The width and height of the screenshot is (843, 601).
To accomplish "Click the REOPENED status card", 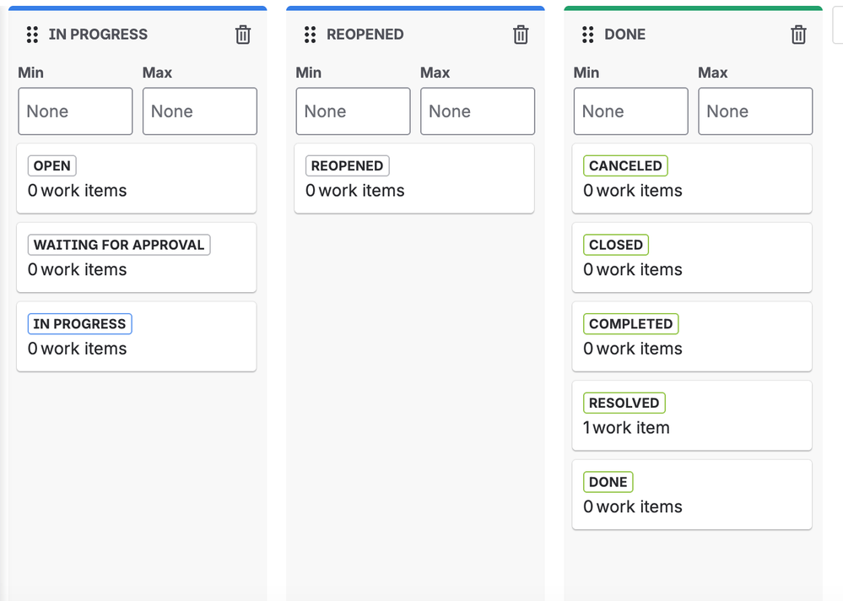I will tap(413, 178).
